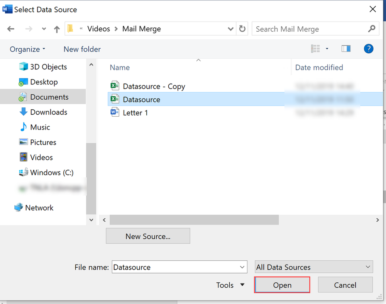Expand the File name combo box arrow
This screenshot has width=386, height=304.
point(242,267)
